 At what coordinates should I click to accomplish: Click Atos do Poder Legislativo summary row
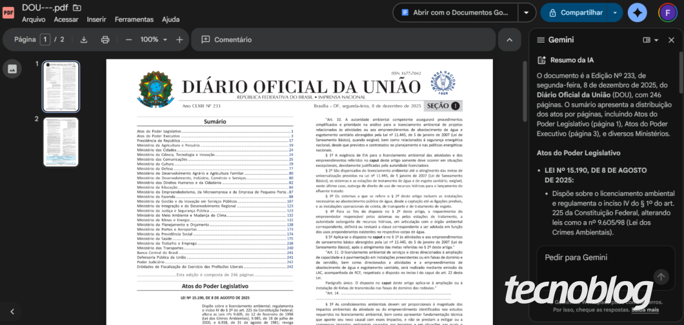pyautogui.click(x=215, y=131)
